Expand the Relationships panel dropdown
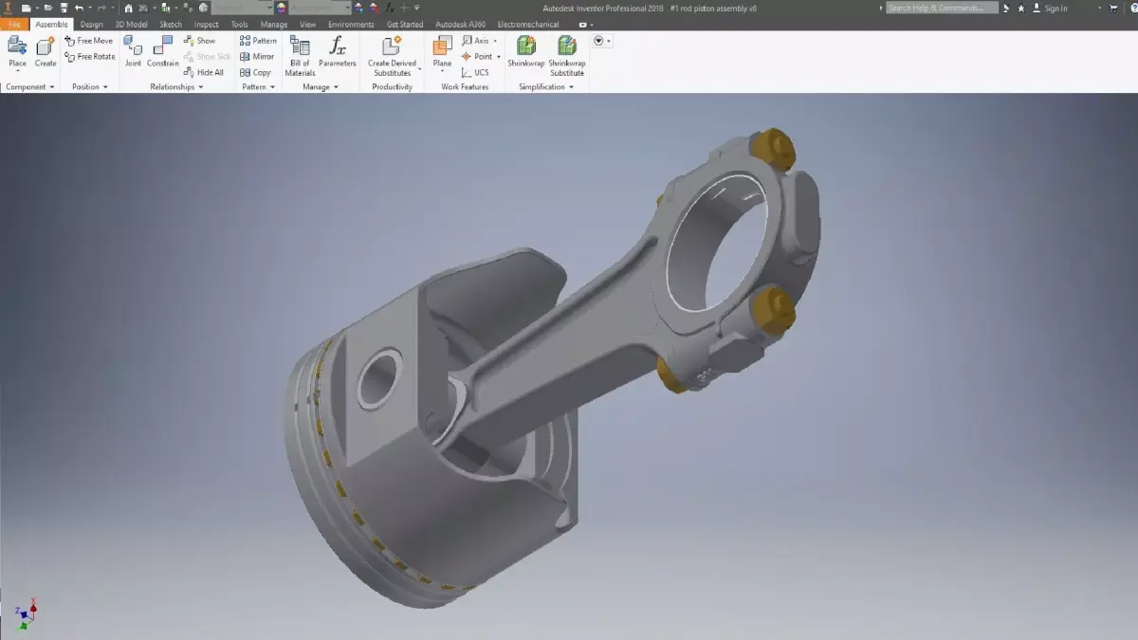The image size is (1138, 640). [201, 87]
